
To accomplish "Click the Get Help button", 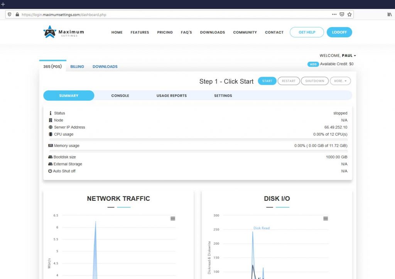I will pyautogui.click(x=307, y=32).
